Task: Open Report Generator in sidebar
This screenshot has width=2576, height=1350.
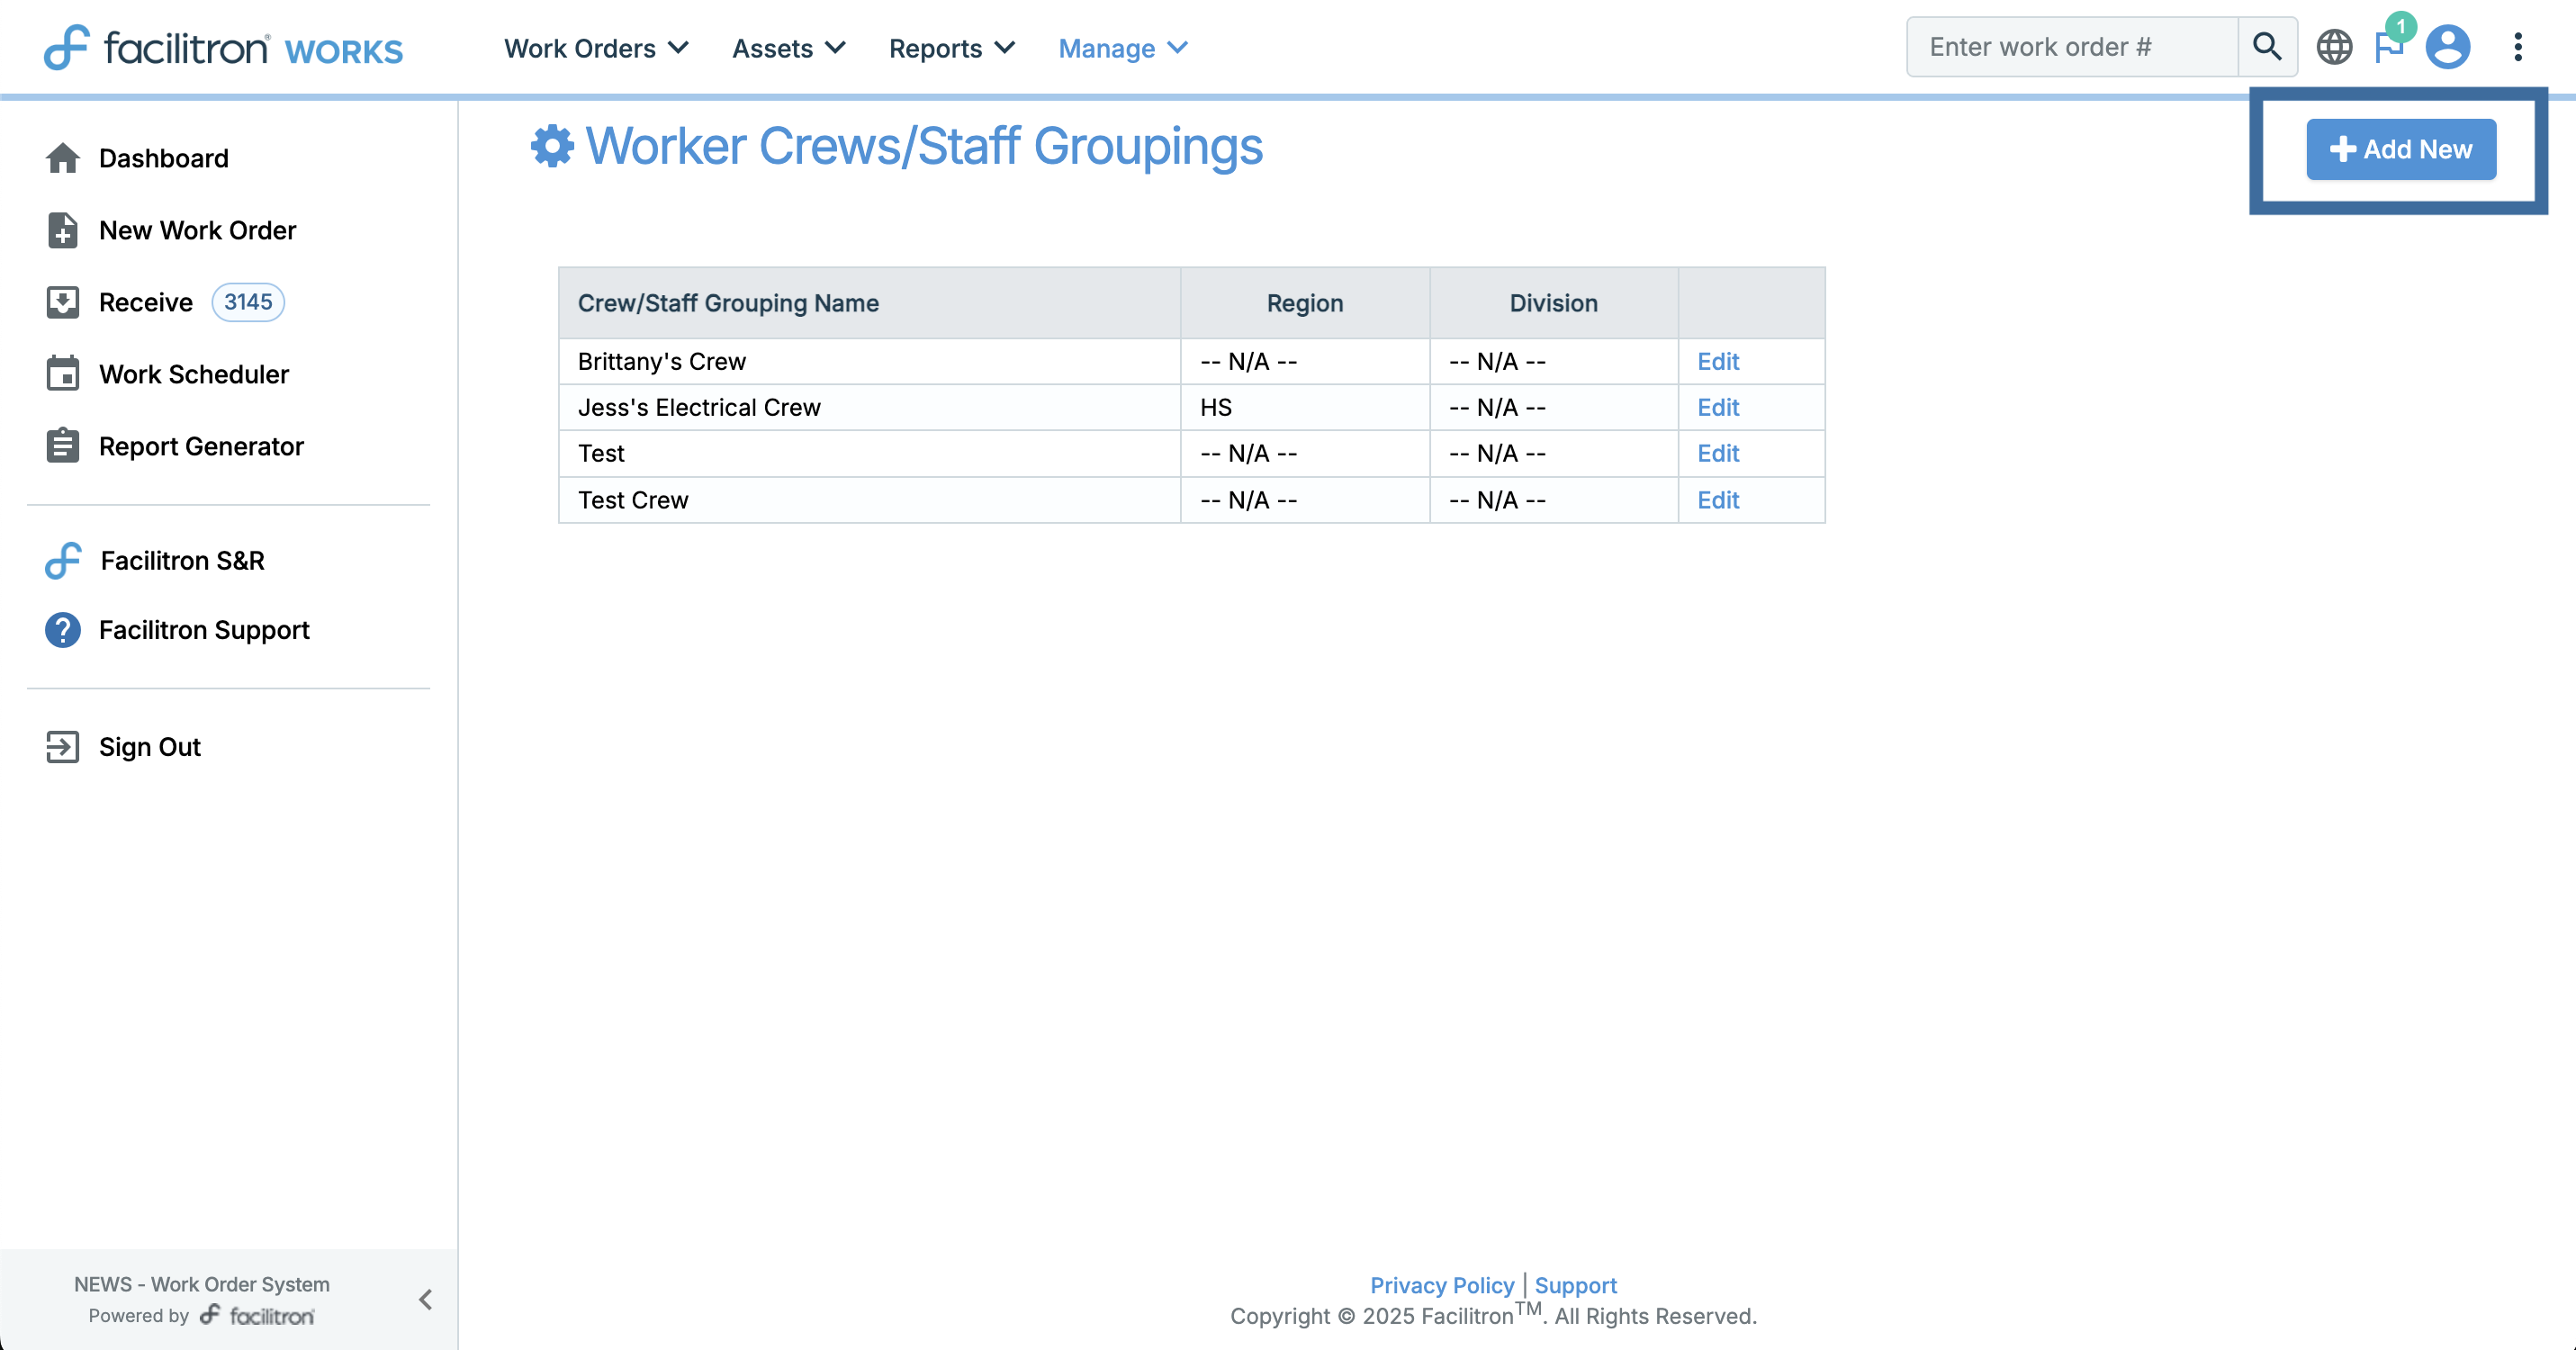Action: click(200, 446)
